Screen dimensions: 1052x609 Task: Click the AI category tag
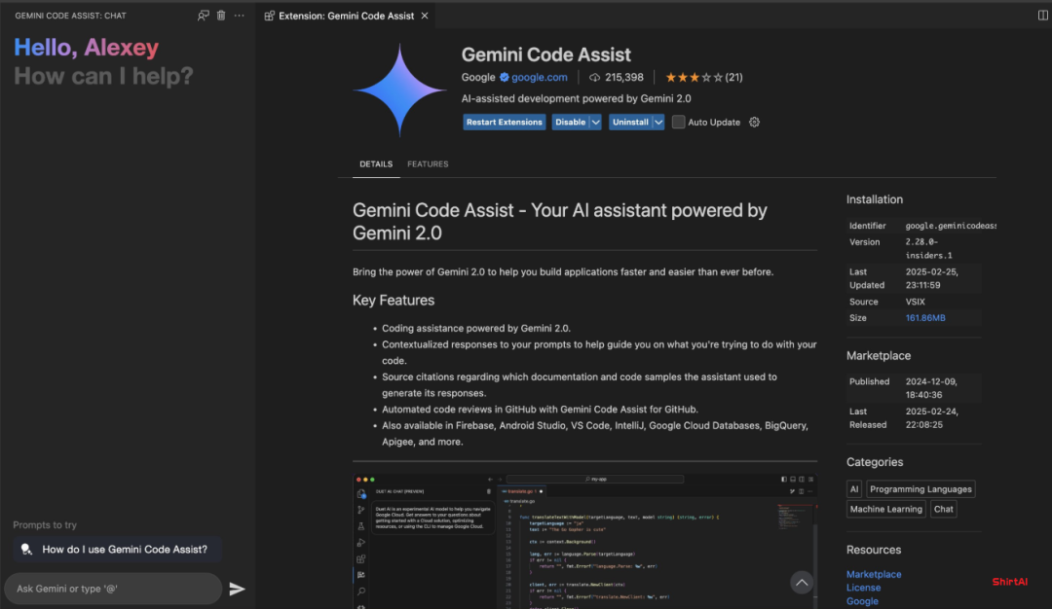[854, 489]
